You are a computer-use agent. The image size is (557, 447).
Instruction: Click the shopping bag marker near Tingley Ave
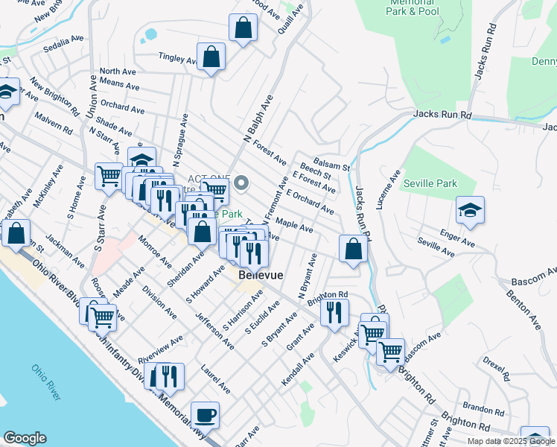click(211, 59)
